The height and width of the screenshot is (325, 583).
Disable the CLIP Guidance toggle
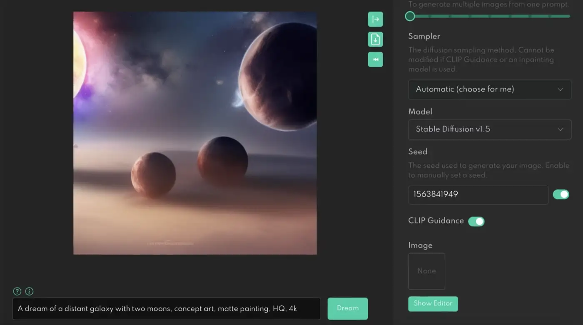click(x=476, y=221)
